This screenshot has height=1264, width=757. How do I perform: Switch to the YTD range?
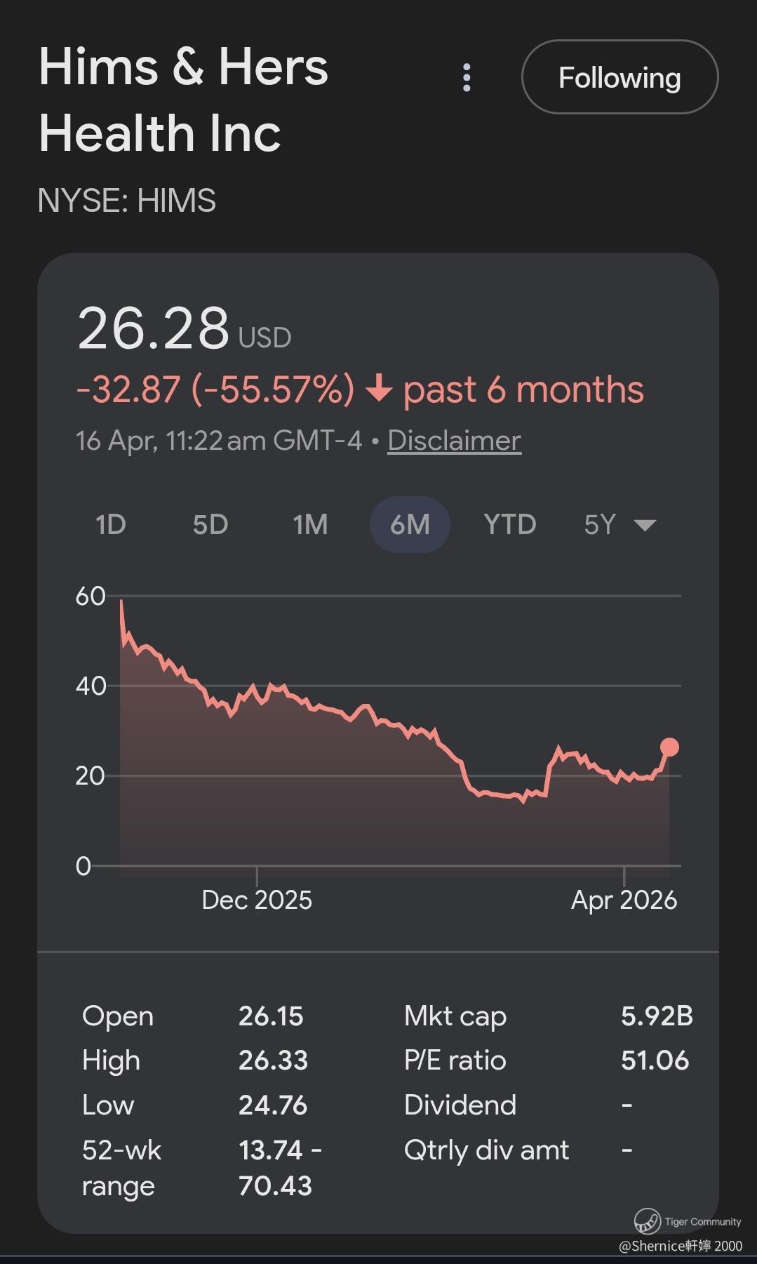point(510,524)
